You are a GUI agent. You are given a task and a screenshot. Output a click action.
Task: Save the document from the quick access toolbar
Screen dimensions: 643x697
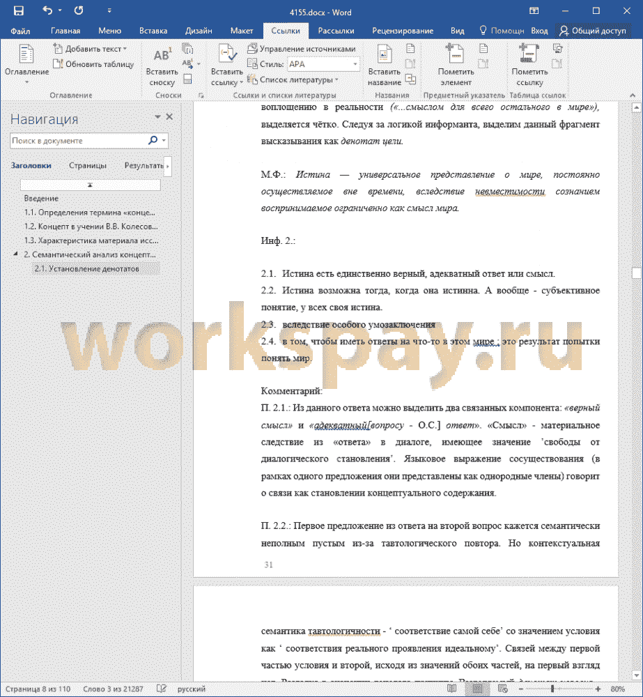(19, 11)
